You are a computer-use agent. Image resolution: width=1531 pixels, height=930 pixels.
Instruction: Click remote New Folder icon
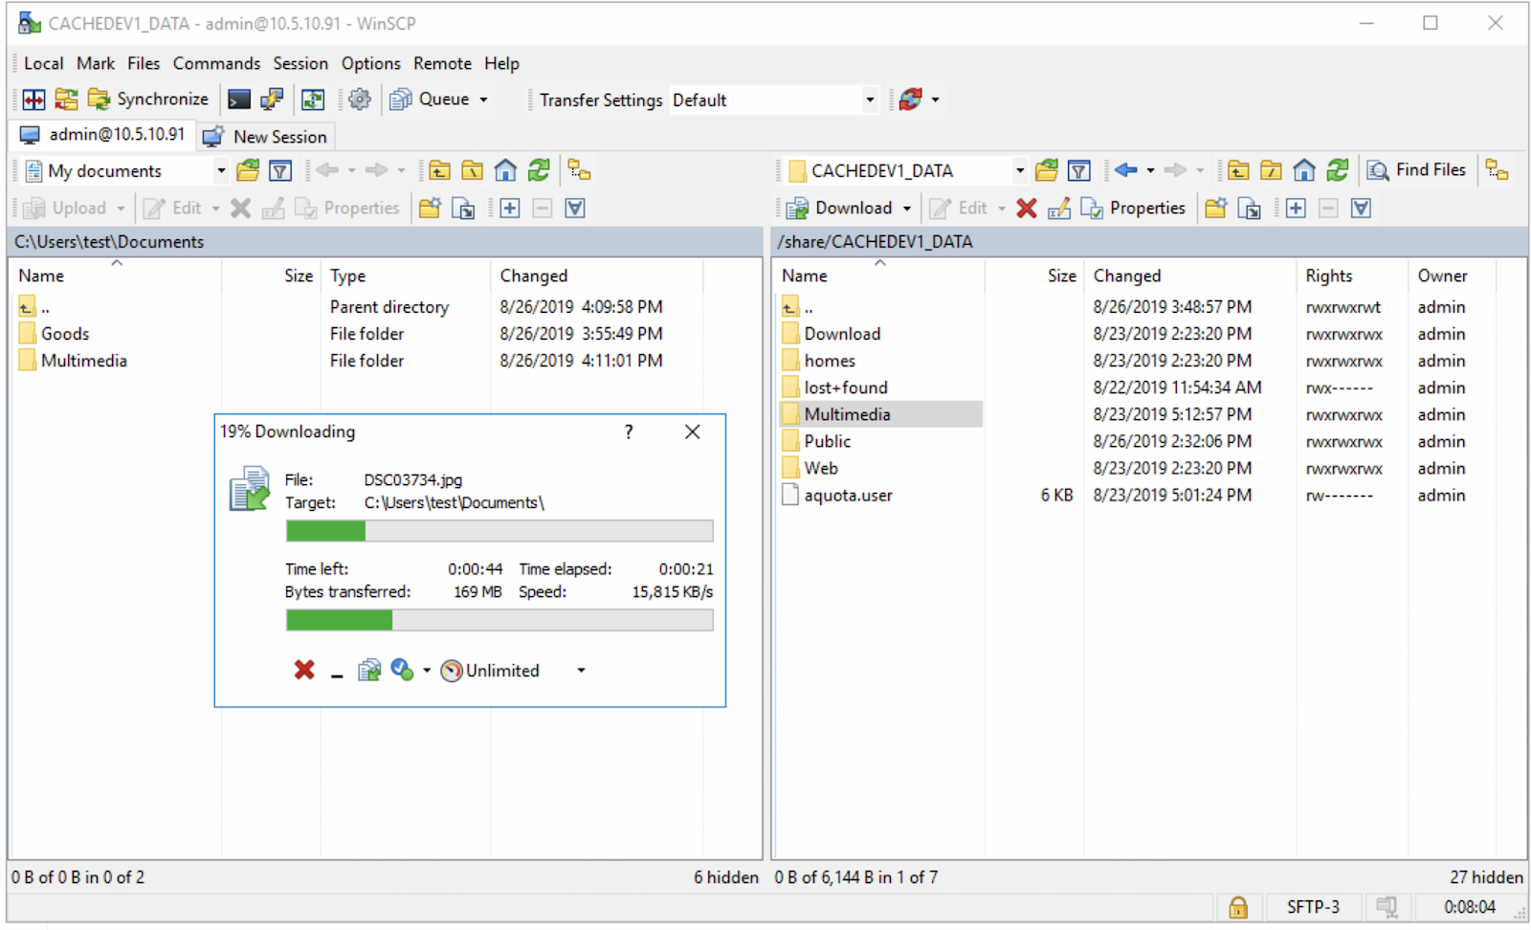pyautogui.click(x=1216, y=209)
